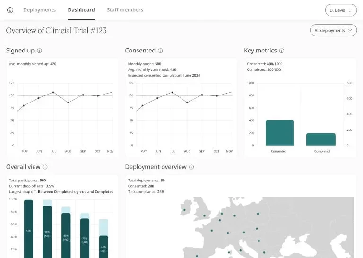Screen dimensions: 363x258
Task: Click the app logo icon in header
Action: (10, 10)
